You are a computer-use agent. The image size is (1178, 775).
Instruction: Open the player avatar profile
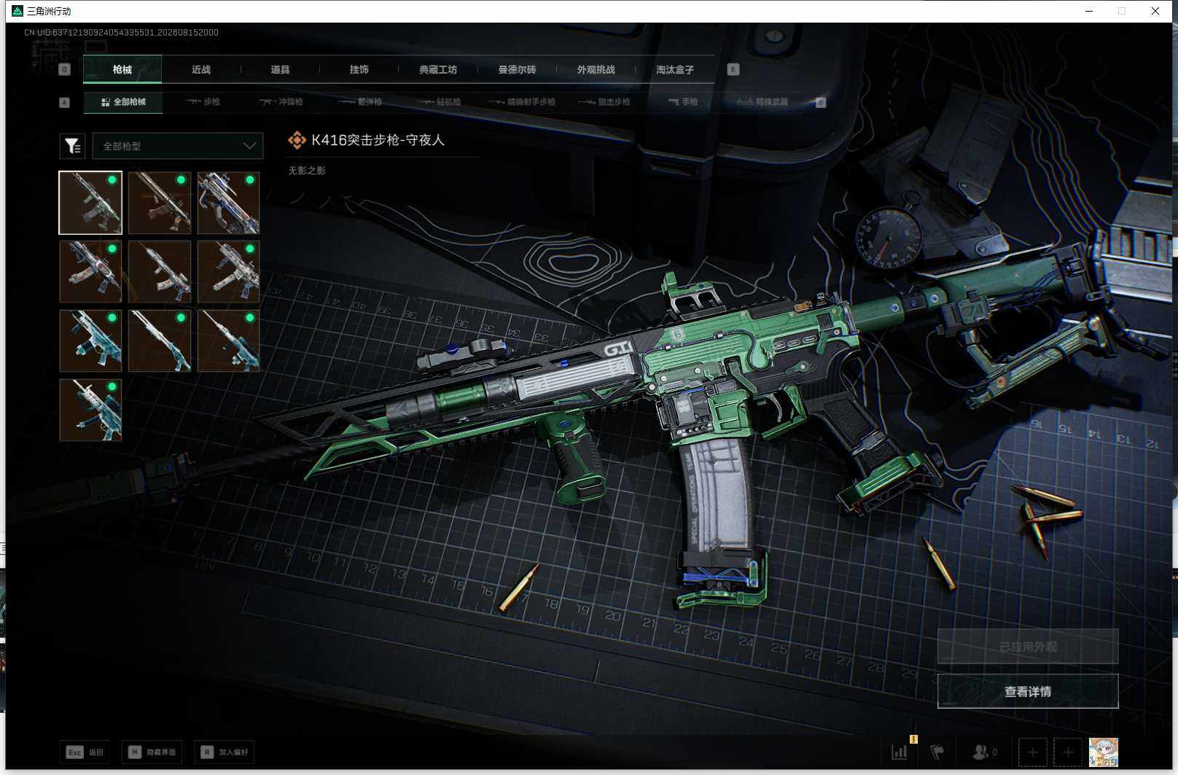(x=1103, y=752)
